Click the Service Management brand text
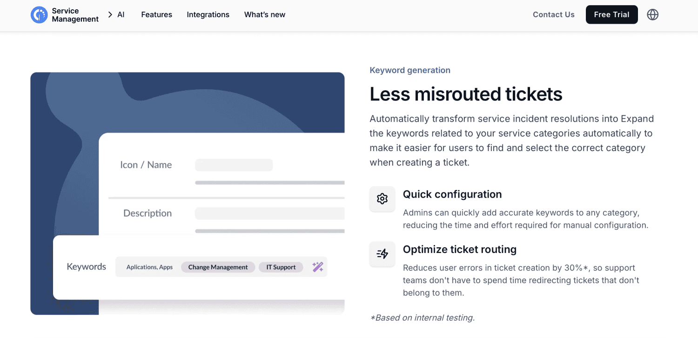 [75, 15]
